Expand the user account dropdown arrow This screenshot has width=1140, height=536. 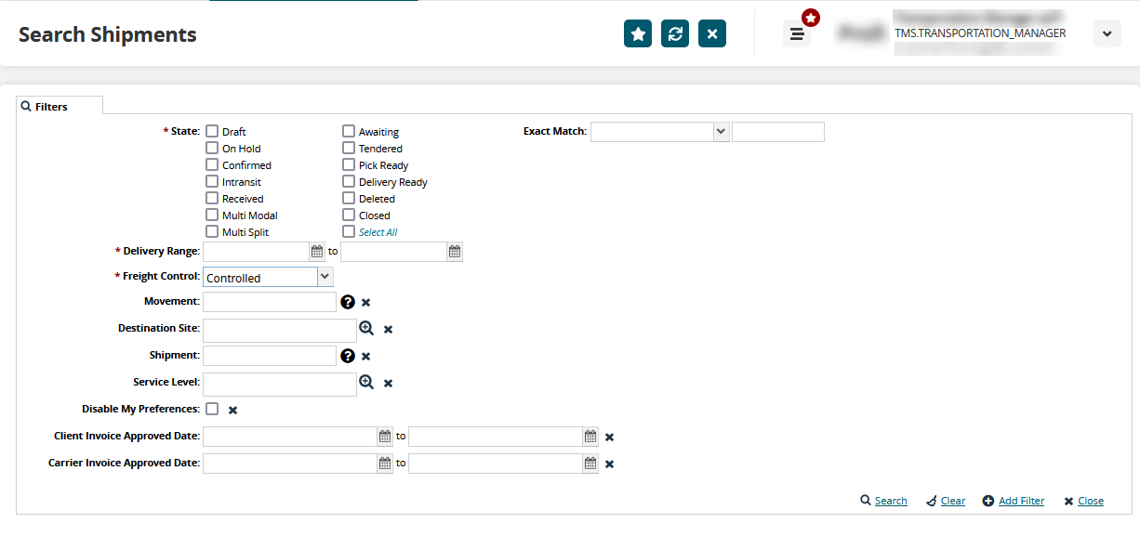pyautogui.click(x=1107, y=33)
